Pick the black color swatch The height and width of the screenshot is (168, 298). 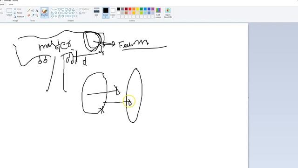point(119,9)
